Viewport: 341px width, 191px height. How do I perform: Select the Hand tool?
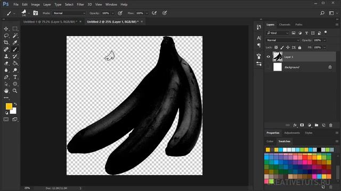[6, 91]
